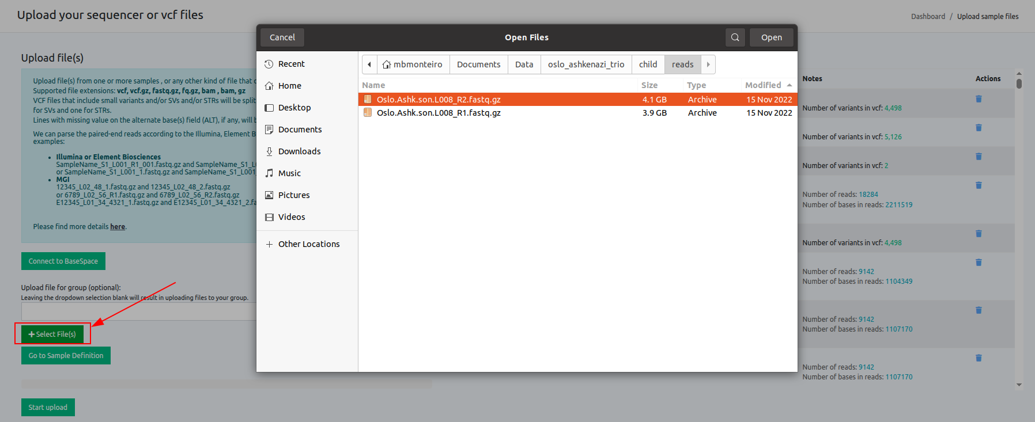Open the Recent location in sidebar
The height and width of the screenshot is (422, 1035).
click(291, 64)
